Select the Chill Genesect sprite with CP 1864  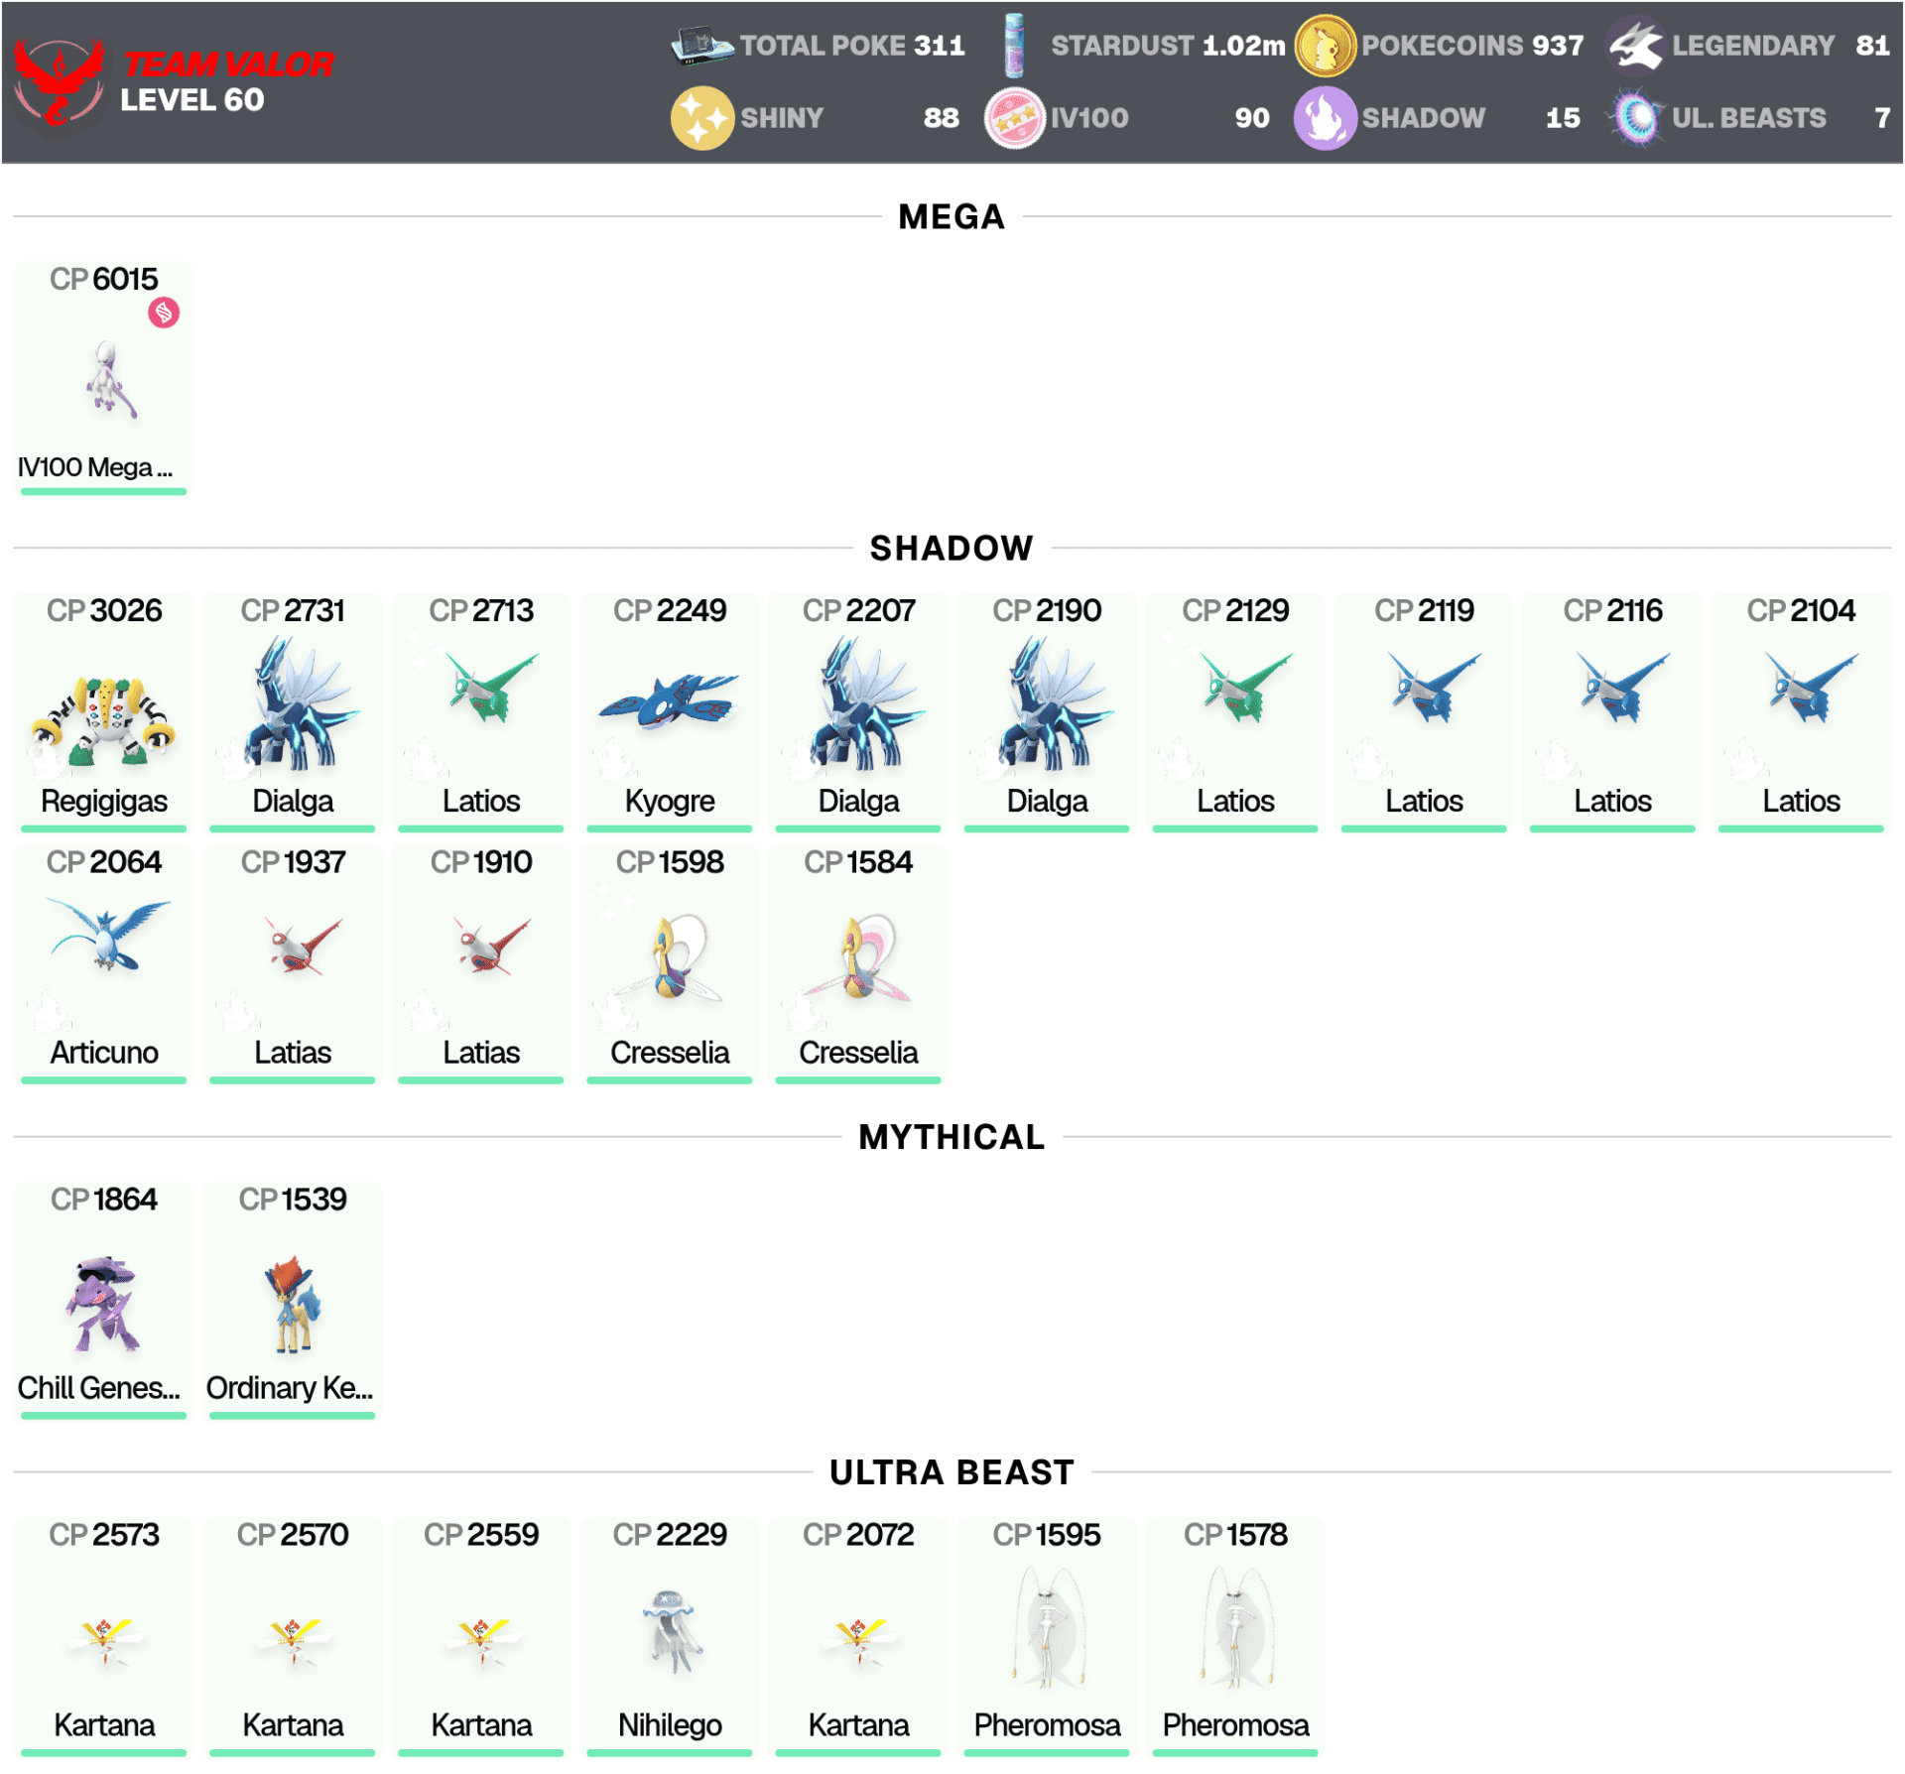tap(104, 1304)
